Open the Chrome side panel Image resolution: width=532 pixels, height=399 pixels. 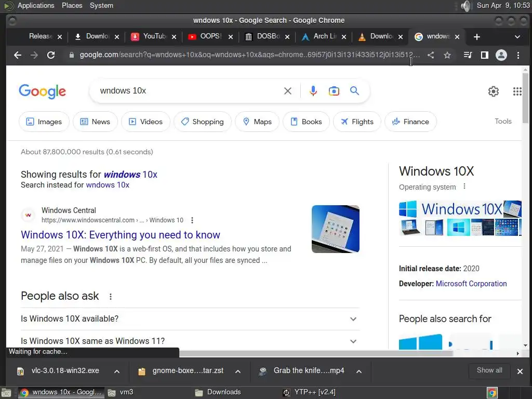coord(485,55)
